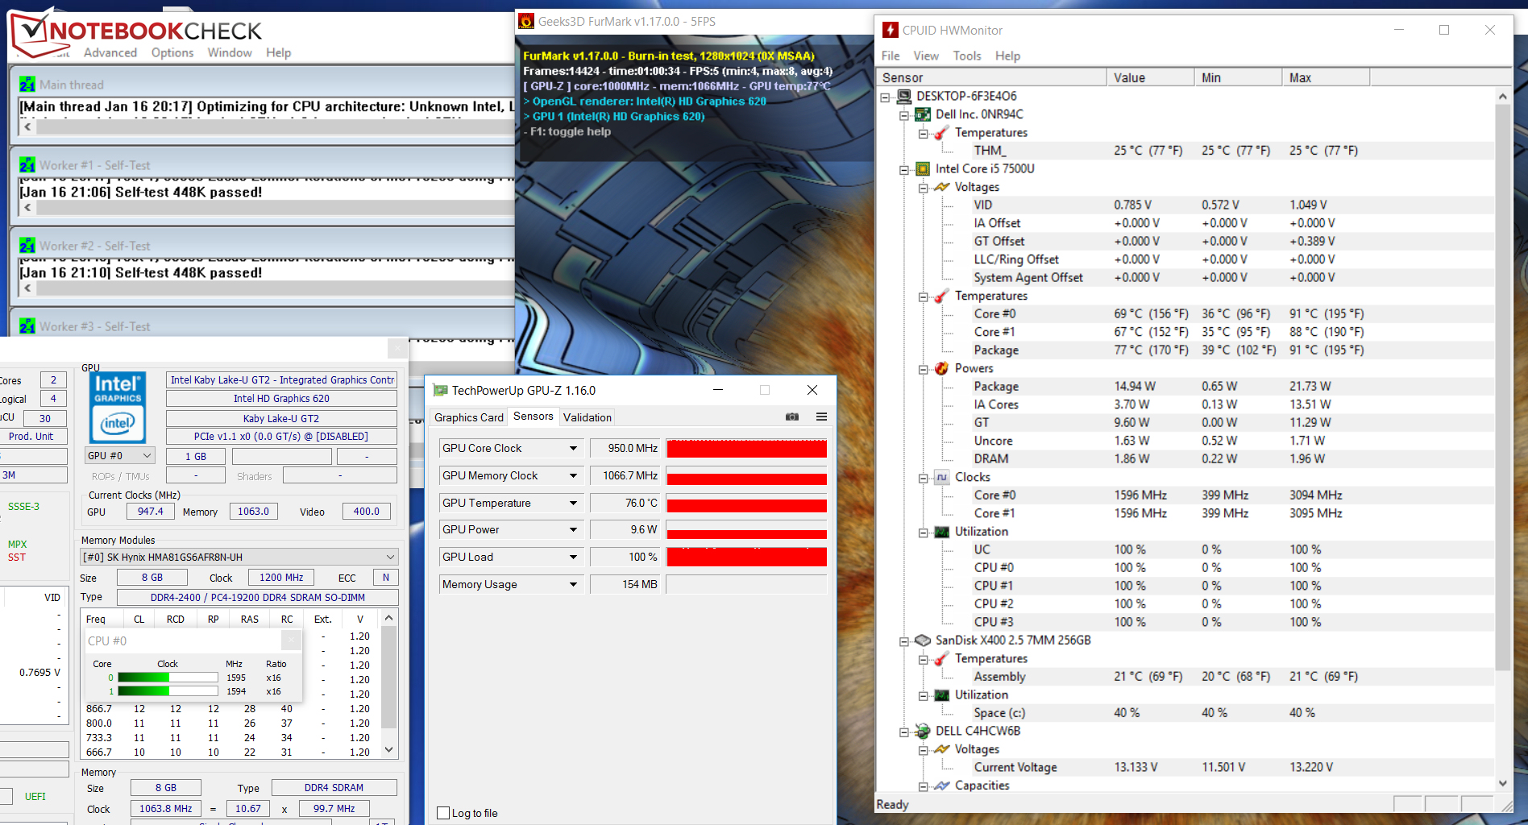Enable the Log to file checkbox
Screen dimensions: 1528x825
coord(443,813)
